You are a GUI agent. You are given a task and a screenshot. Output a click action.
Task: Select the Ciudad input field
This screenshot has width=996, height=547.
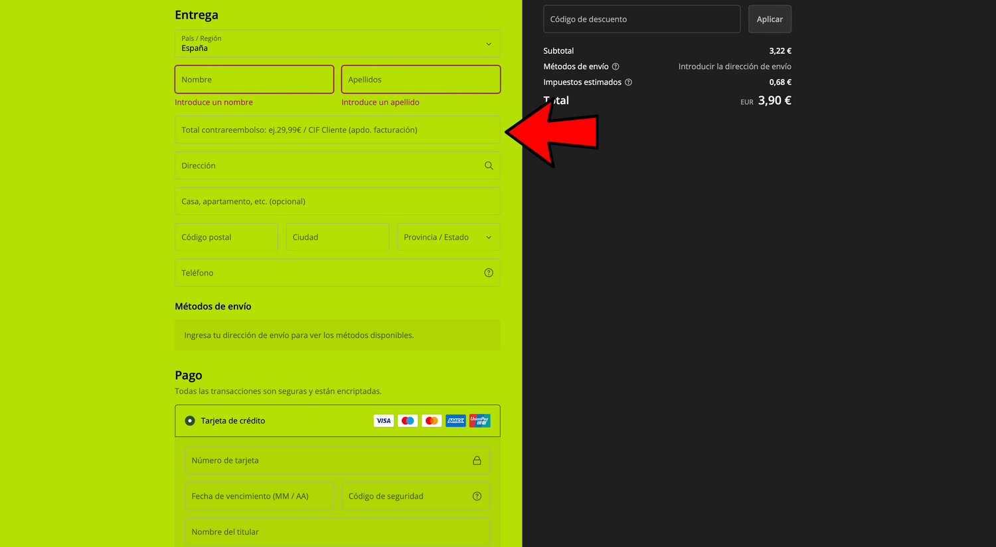(x=337, y=238)
